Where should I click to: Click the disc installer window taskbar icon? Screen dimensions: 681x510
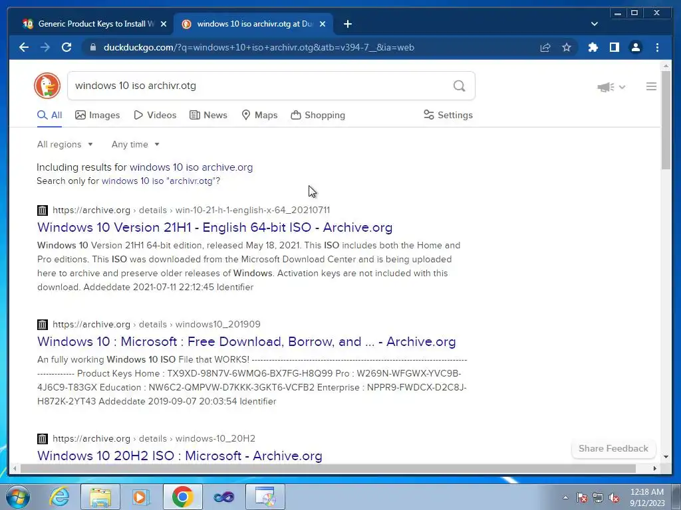265,497
